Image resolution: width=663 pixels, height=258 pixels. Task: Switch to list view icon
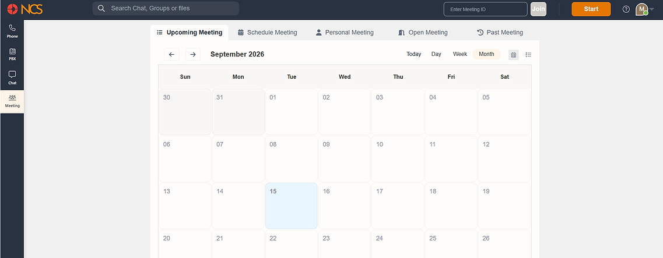pos(528,55)
